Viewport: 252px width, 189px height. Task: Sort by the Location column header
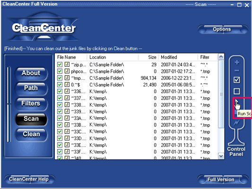113,57
